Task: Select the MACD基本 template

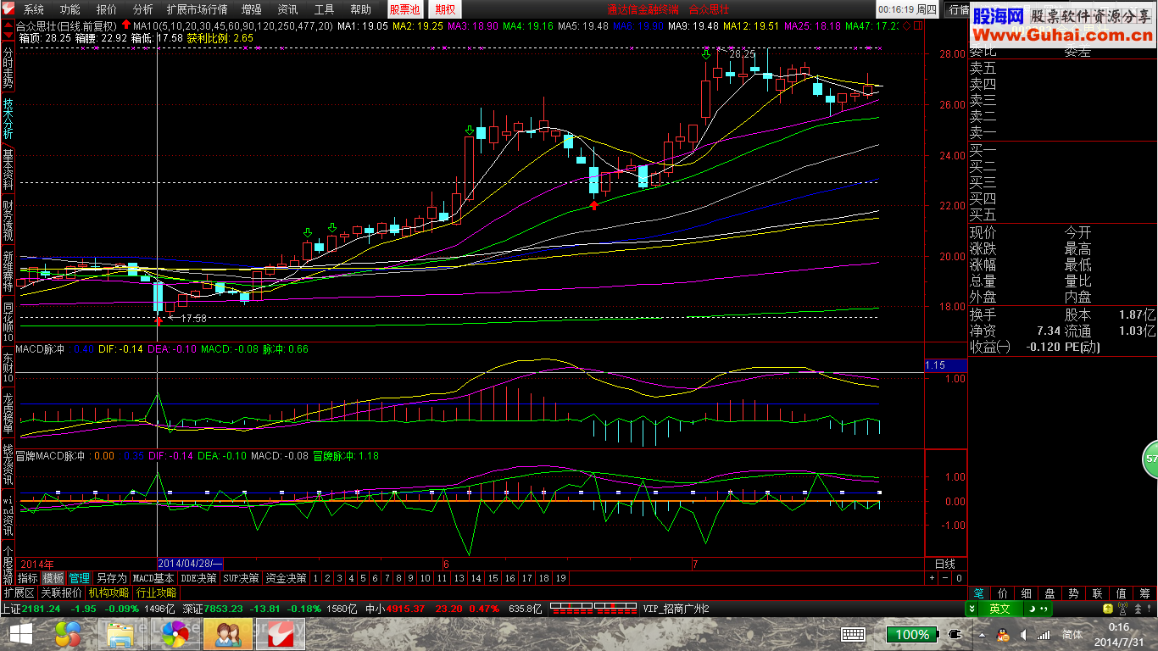Action: tap(153, 578)
